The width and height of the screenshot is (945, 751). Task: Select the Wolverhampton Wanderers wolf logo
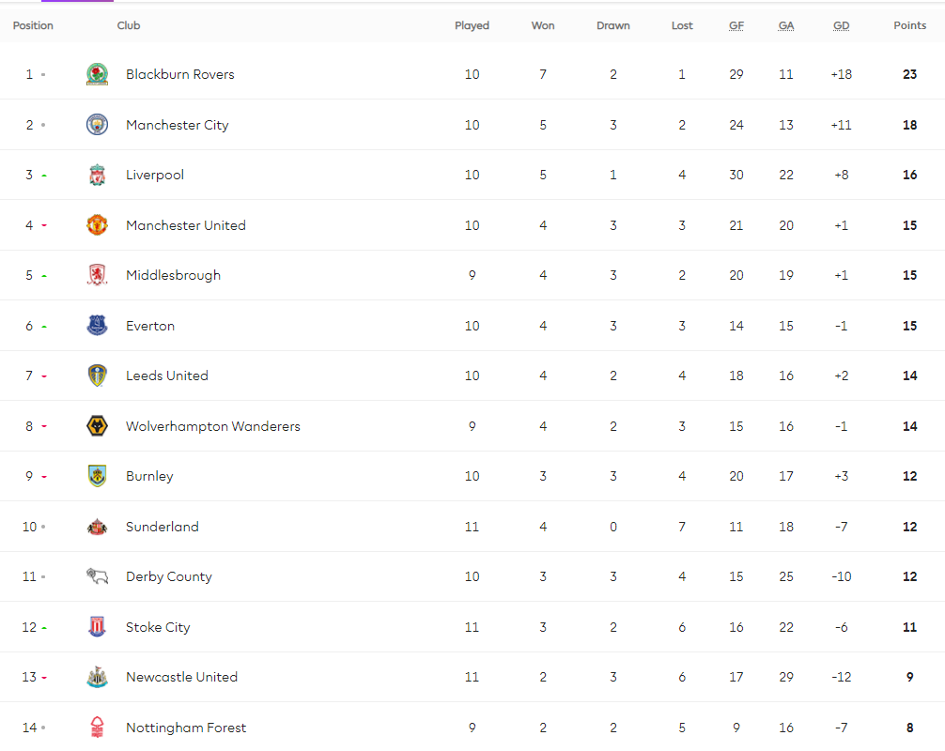click(97, 426)
